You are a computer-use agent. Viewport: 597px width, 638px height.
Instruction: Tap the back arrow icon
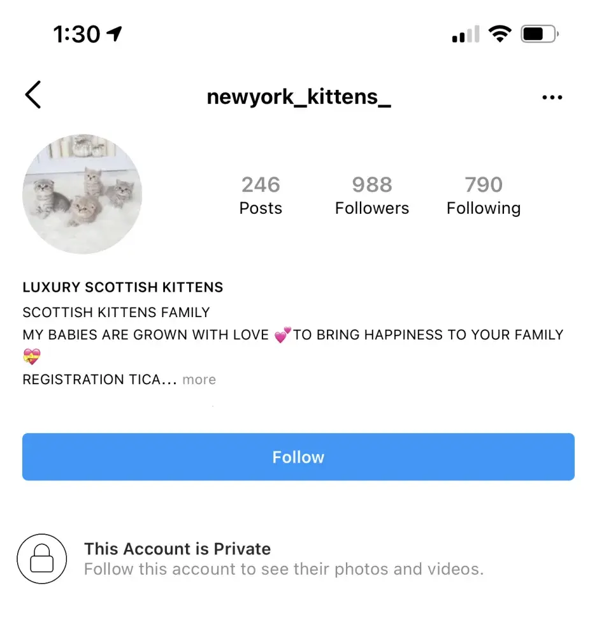tap(33, 95)
